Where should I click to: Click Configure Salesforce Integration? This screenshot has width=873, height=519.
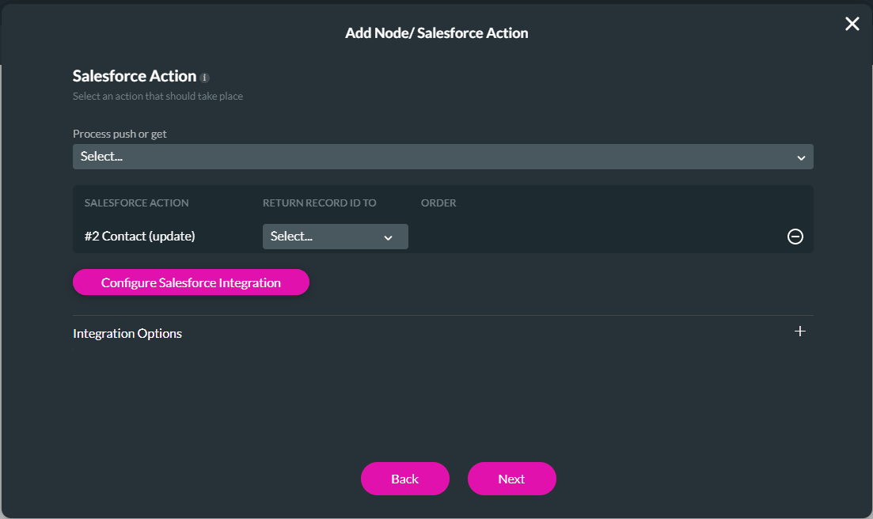(191, 282)
